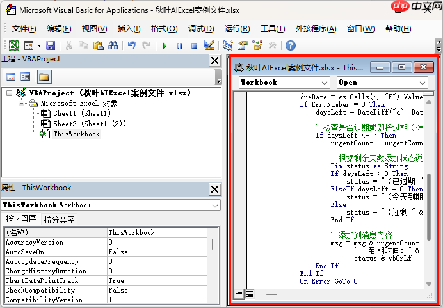Open the 编辑(E) menu
The image size is (443, 308).
[59, 29]
